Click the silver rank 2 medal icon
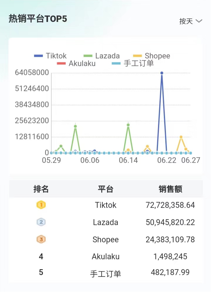 [x=41, y=222]
